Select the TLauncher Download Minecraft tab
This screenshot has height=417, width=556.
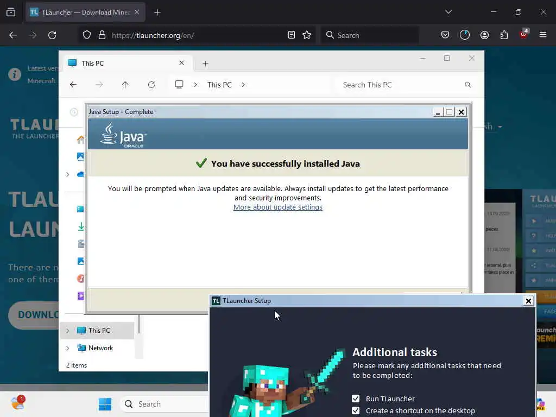85,12
